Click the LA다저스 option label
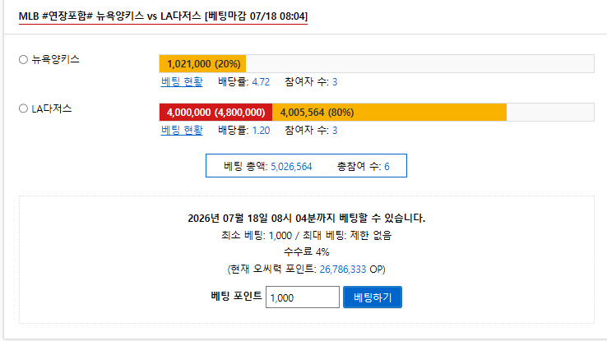607x341 pixels. (52, 108)
